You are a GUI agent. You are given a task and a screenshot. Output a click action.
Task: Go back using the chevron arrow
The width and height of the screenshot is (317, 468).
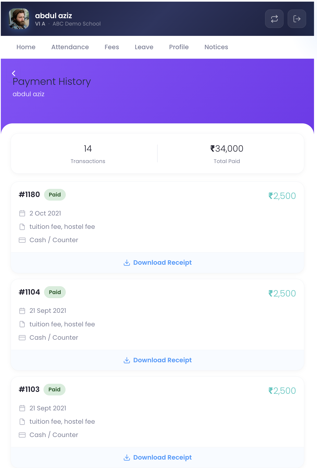14,73
